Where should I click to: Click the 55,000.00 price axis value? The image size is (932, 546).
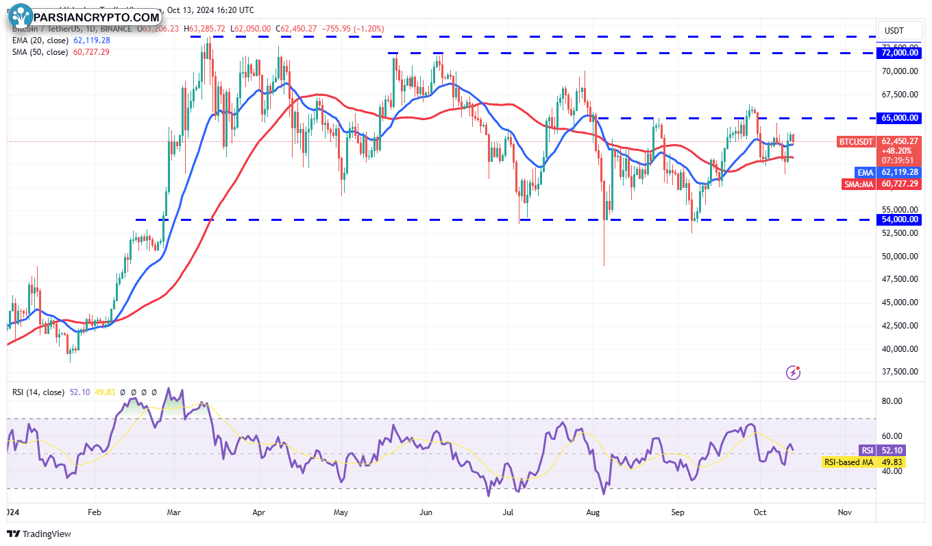tap(900, 210)
